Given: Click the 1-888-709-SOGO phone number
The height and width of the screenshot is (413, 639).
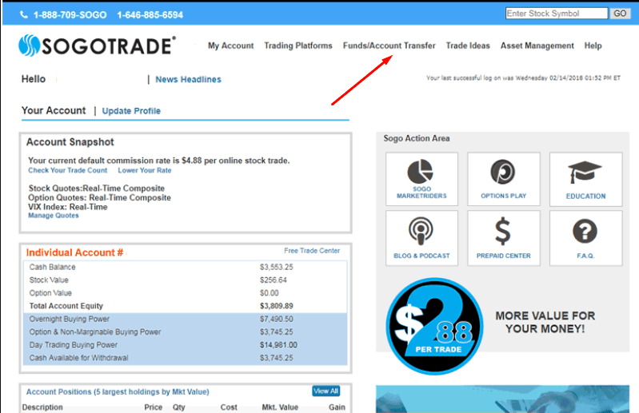Looking at the screenshot, I should click(x=70, y=14).
